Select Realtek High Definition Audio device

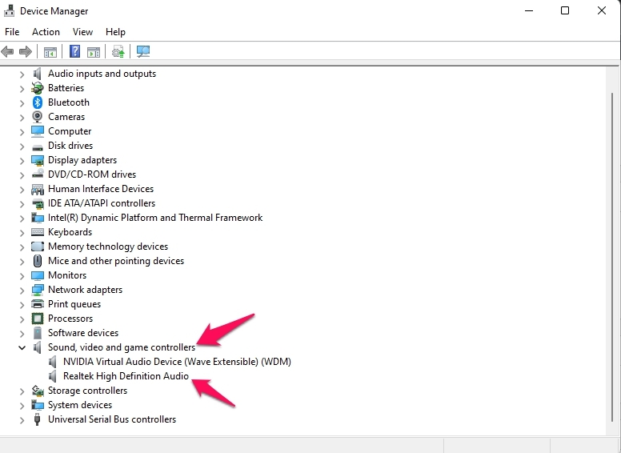[x=126, y=376]
